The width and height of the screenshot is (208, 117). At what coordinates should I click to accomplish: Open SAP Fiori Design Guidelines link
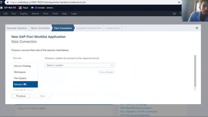coord(135,115)
